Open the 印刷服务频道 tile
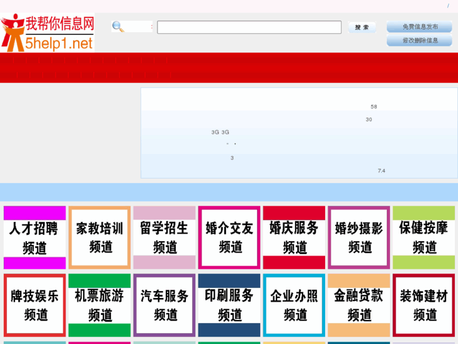Viewport: 458px width, 344px height. 229,305
